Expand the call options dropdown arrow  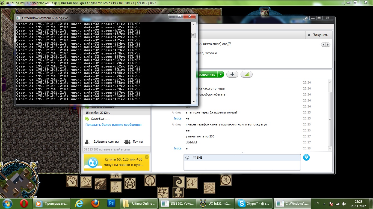[x=221, y=74]
